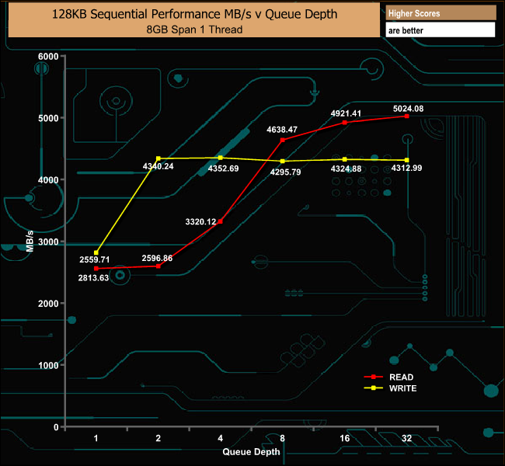Click the data label 4312.99
Image resolution: width=505 pixels, height=466 pixels.
pyautogui.click(x=406, y=168)
